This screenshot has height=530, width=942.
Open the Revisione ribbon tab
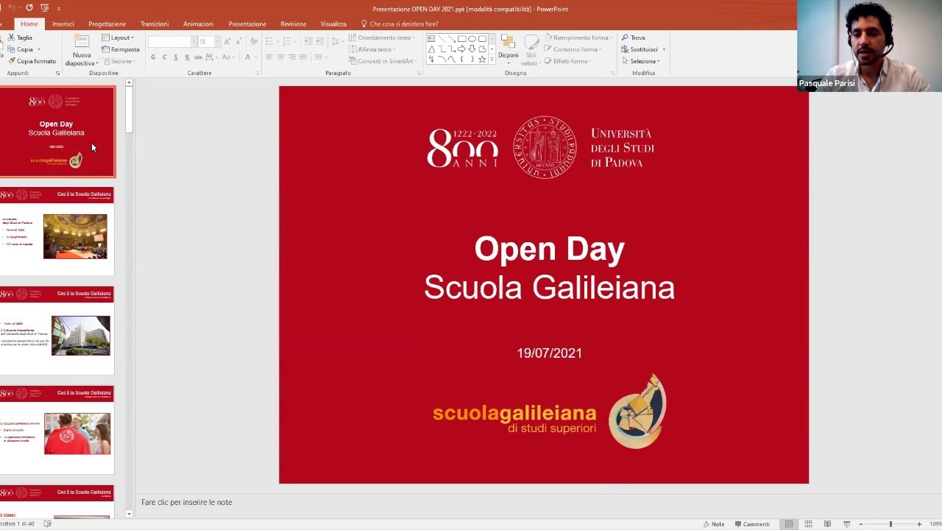coord(293,24)
